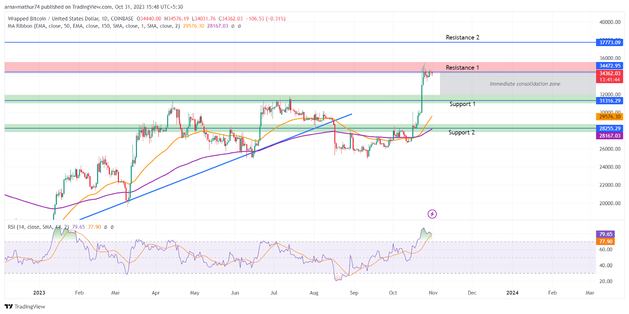This screenshot has width=629, height=314.
Task: Click the Oct label on time axis
Action: coord(393,293)
